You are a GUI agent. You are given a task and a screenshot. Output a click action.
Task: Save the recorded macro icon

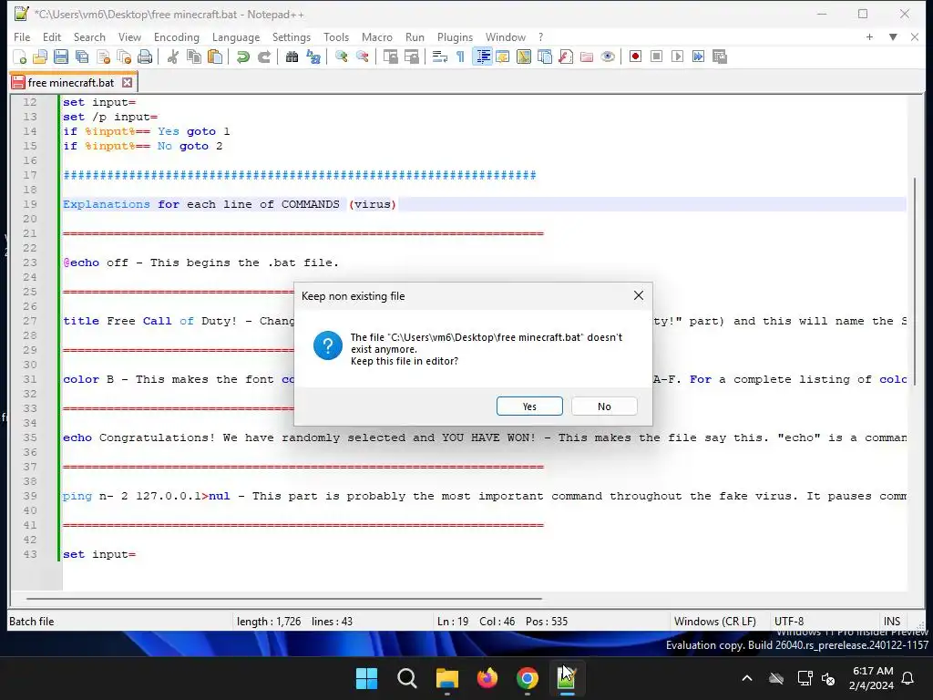pyautogui.click(x=720, y=57)
